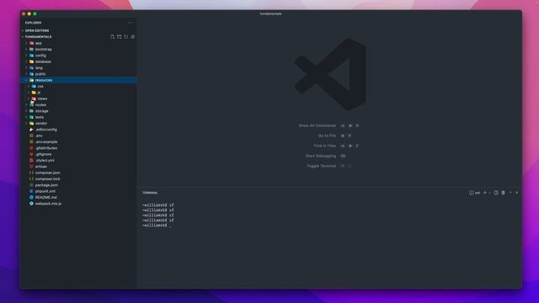Viewport: 539px width, 303px height.
Task: Refresh the Explorer file tree
Action: tap(125, 37)
